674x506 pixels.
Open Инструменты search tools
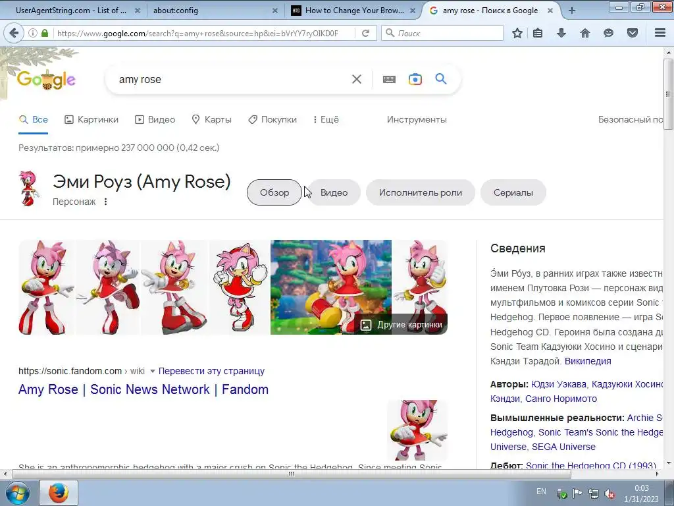[x=417, y=120]
